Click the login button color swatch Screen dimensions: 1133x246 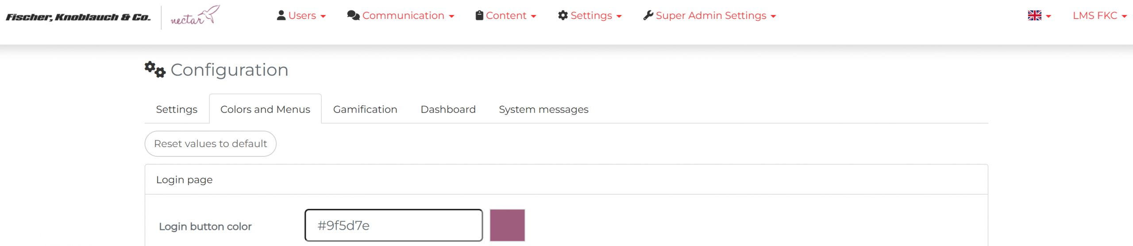[507, 225]
